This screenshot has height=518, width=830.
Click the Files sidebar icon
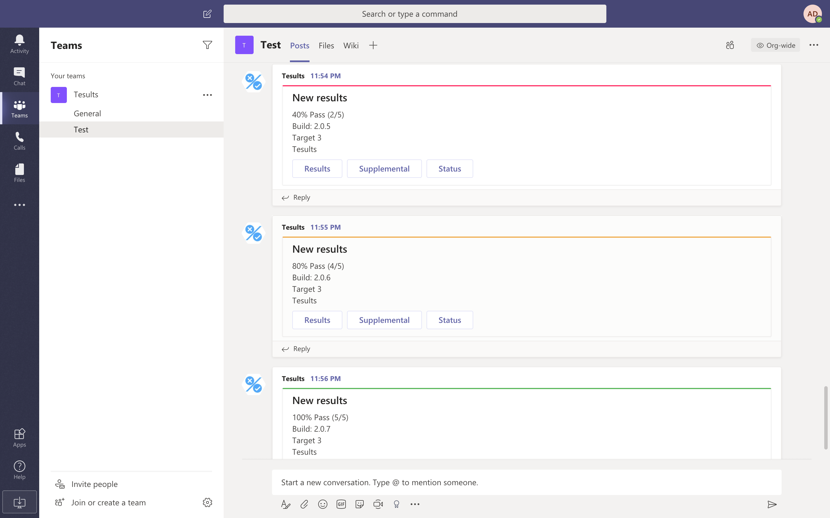pos(20,172)
